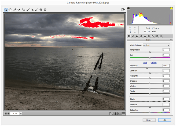Click the histogram display
This screenshot has width=176, height=126.
point(150,16)
